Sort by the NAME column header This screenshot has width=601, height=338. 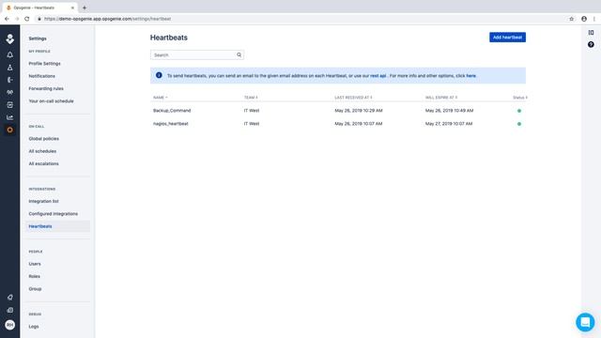tap(161, 98)
